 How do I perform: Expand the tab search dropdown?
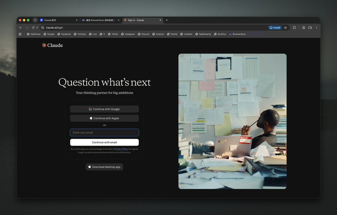click(x=35, y=20)
